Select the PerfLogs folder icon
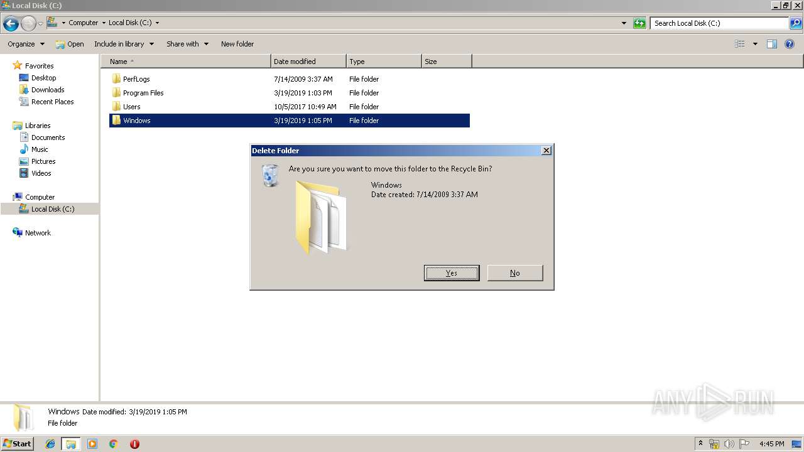This screenshot has height=452, width=804. click(116, 79)
